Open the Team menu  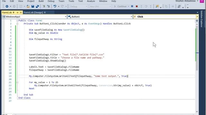pos(61,1)
